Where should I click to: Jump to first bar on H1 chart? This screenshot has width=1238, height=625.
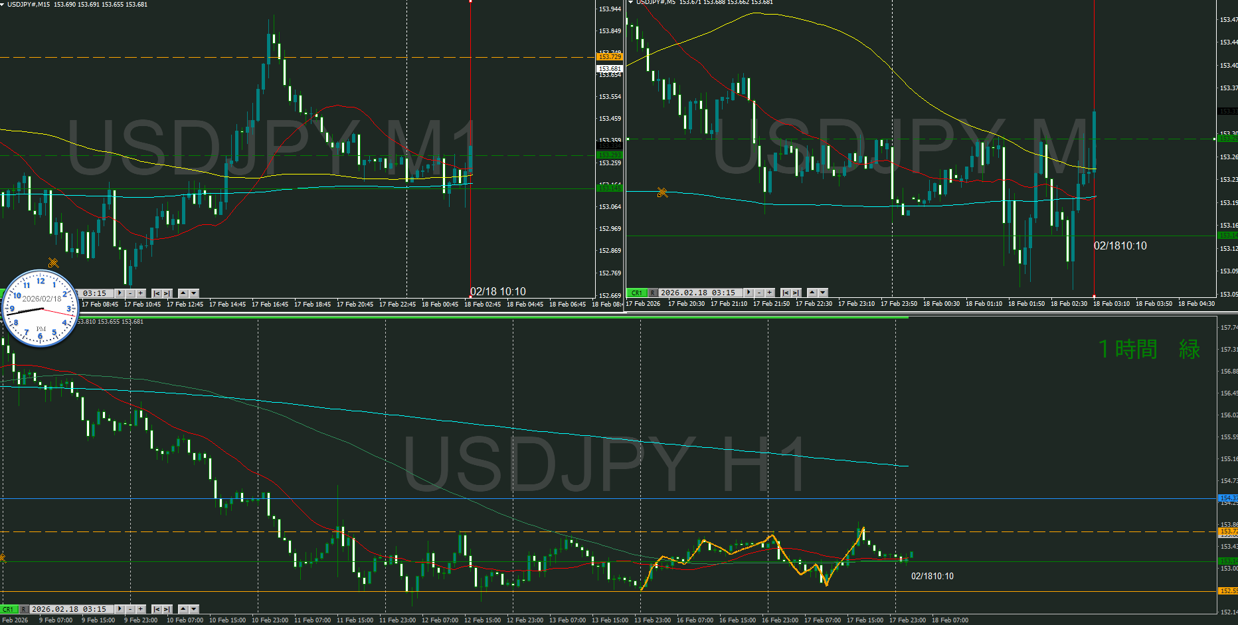pos(156,609)
